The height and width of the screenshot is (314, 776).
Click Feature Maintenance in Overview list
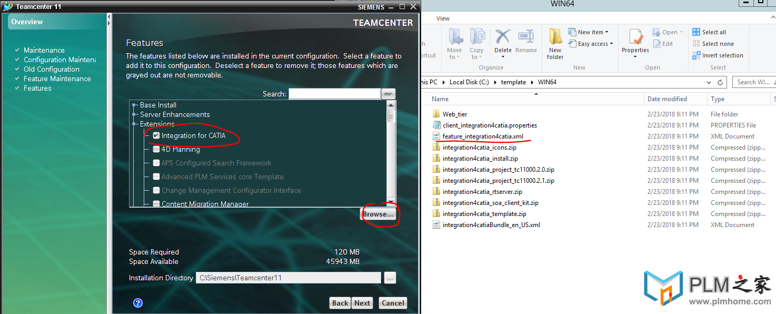57,78
